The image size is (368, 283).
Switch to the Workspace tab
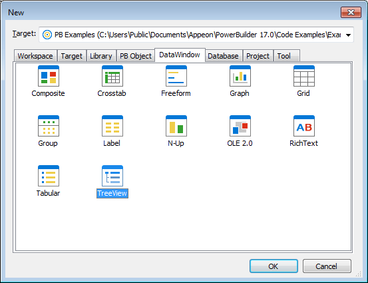(35, 56)
